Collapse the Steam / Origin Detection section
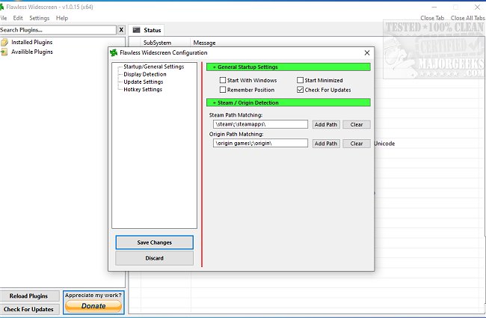The height and width of the screenshot is (318, 486). [289, 103]
